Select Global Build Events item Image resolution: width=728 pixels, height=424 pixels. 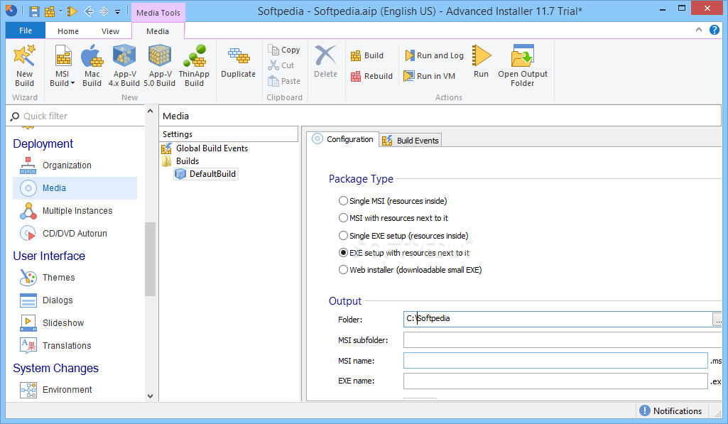(205, 148)
